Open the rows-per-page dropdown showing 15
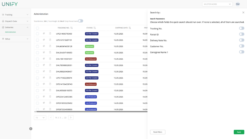Viewport: 247px width, 139px height. [40, 118]
